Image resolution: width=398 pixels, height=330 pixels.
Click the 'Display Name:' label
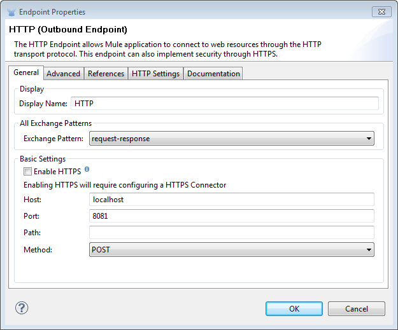pyautogui.click(x=43, y=104)
